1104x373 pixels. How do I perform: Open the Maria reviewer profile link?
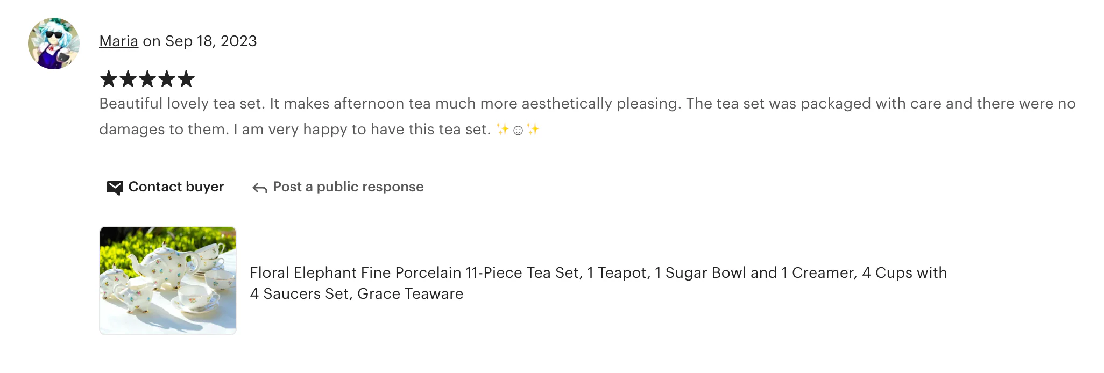(118, 41)
